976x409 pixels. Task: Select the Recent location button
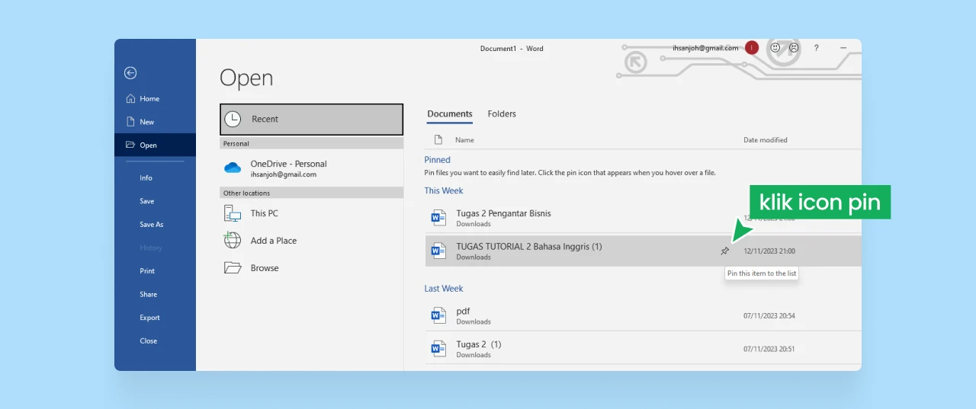click(x=311, y=119)
